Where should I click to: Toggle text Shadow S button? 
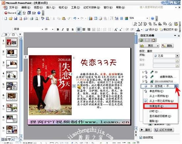coord(72,30)
